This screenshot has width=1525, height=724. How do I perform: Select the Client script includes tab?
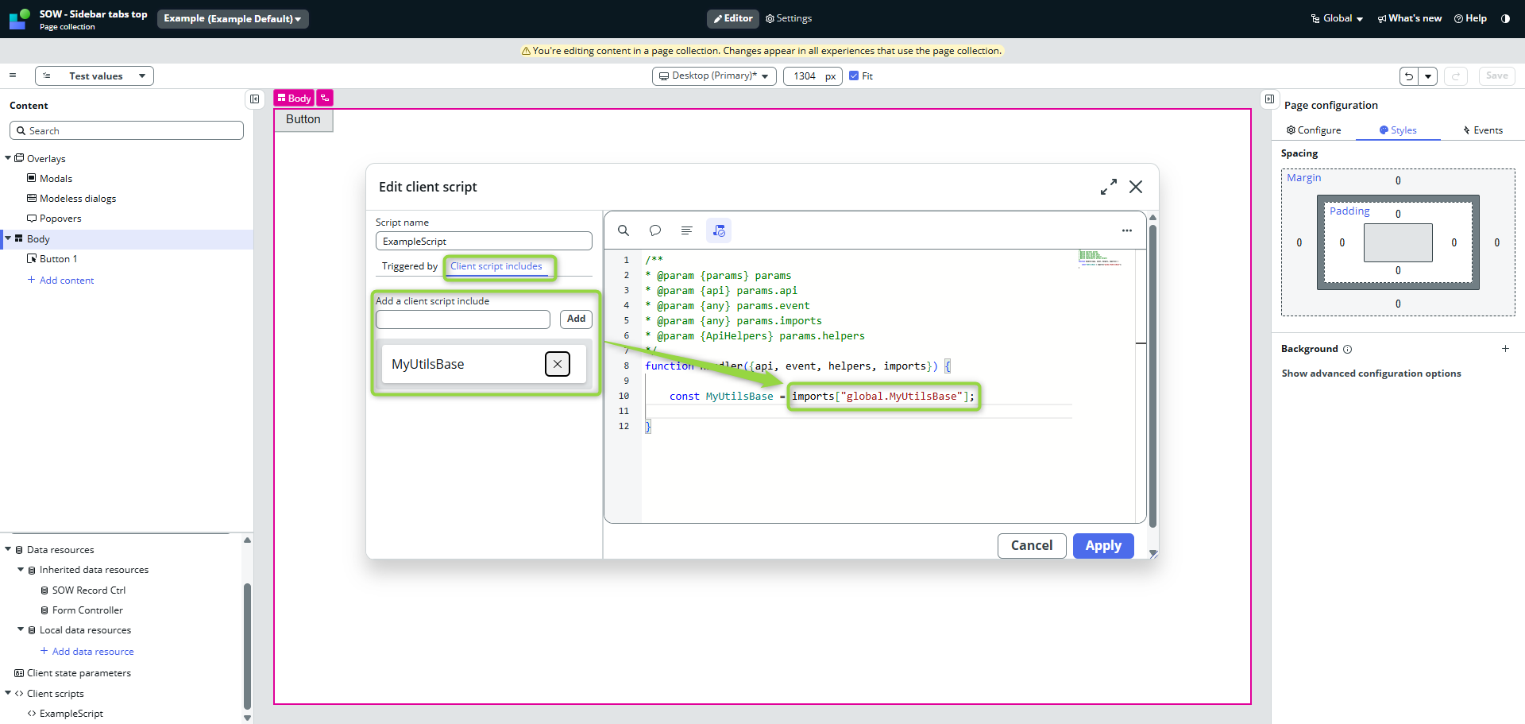pos(496,266)
